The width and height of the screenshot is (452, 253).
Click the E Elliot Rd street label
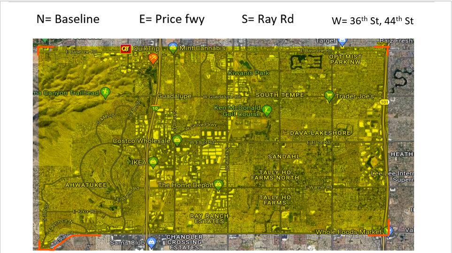pos(318,143)
